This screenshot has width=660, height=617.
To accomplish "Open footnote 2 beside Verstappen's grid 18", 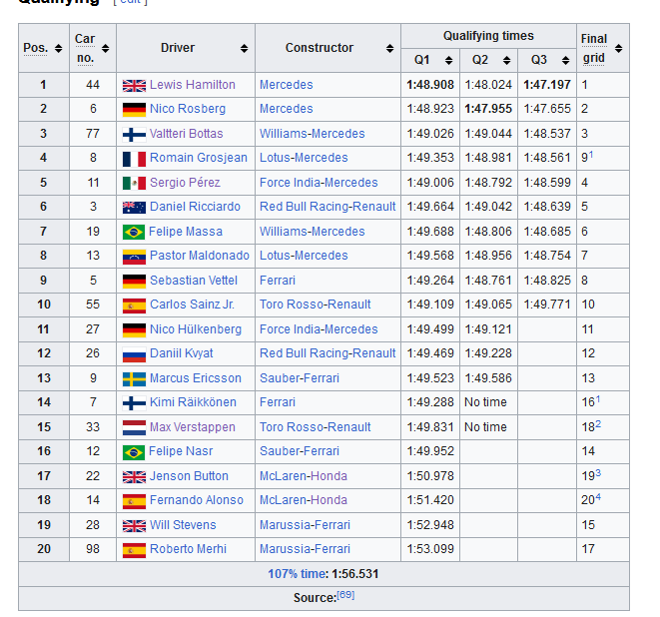I will click(598, 424).
